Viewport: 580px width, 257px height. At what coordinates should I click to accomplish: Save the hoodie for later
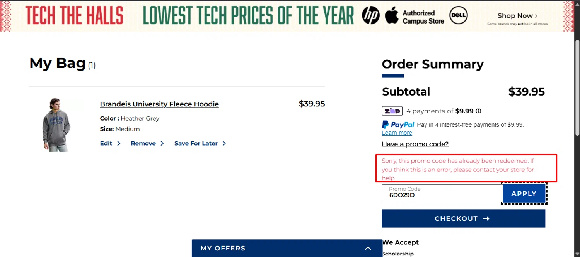pyautogui.click(x=196, y=143)
